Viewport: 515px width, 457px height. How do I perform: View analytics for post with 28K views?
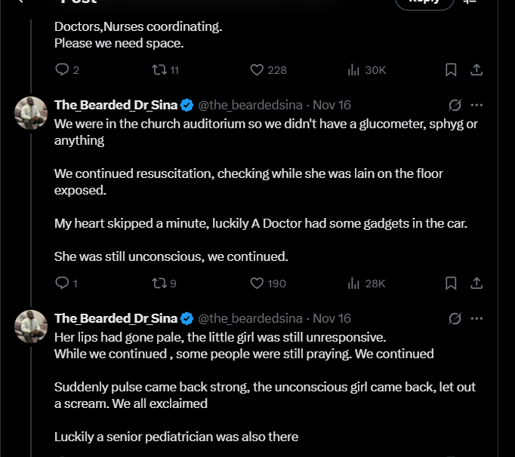tap(353, 284)
